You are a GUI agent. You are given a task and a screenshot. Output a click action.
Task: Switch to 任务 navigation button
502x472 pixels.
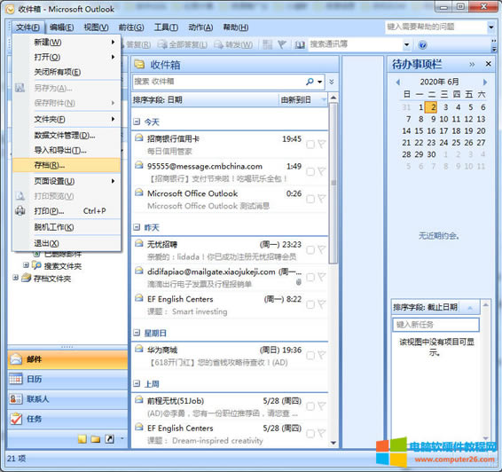[x=67, y=419]
